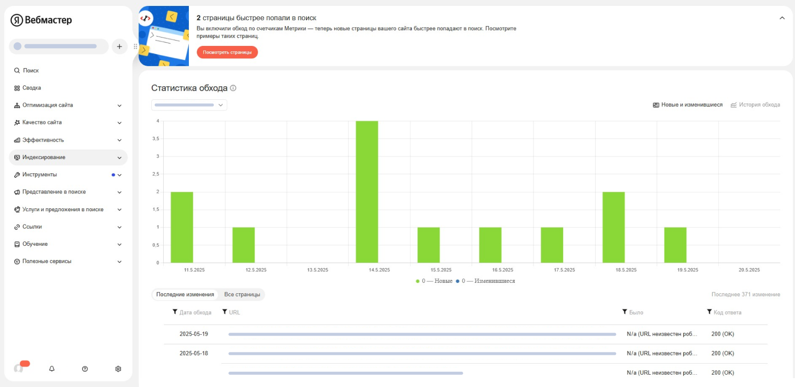Expand Инструменты section chevron
795x387 pixels.
120,175
